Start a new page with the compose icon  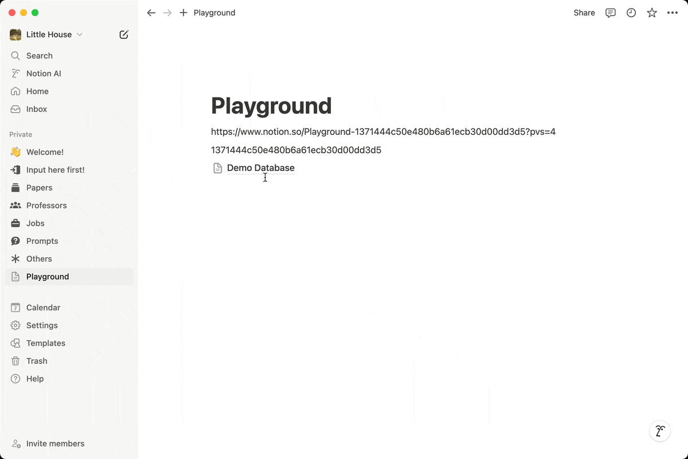click(x=124, y=34)
